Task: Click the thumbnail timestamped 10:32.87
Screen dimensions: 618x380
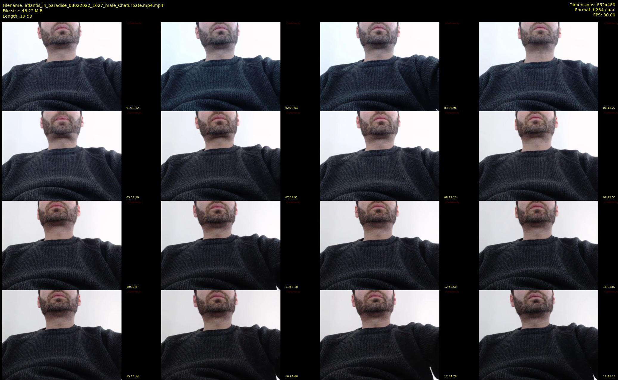Action: click(62, 245)
